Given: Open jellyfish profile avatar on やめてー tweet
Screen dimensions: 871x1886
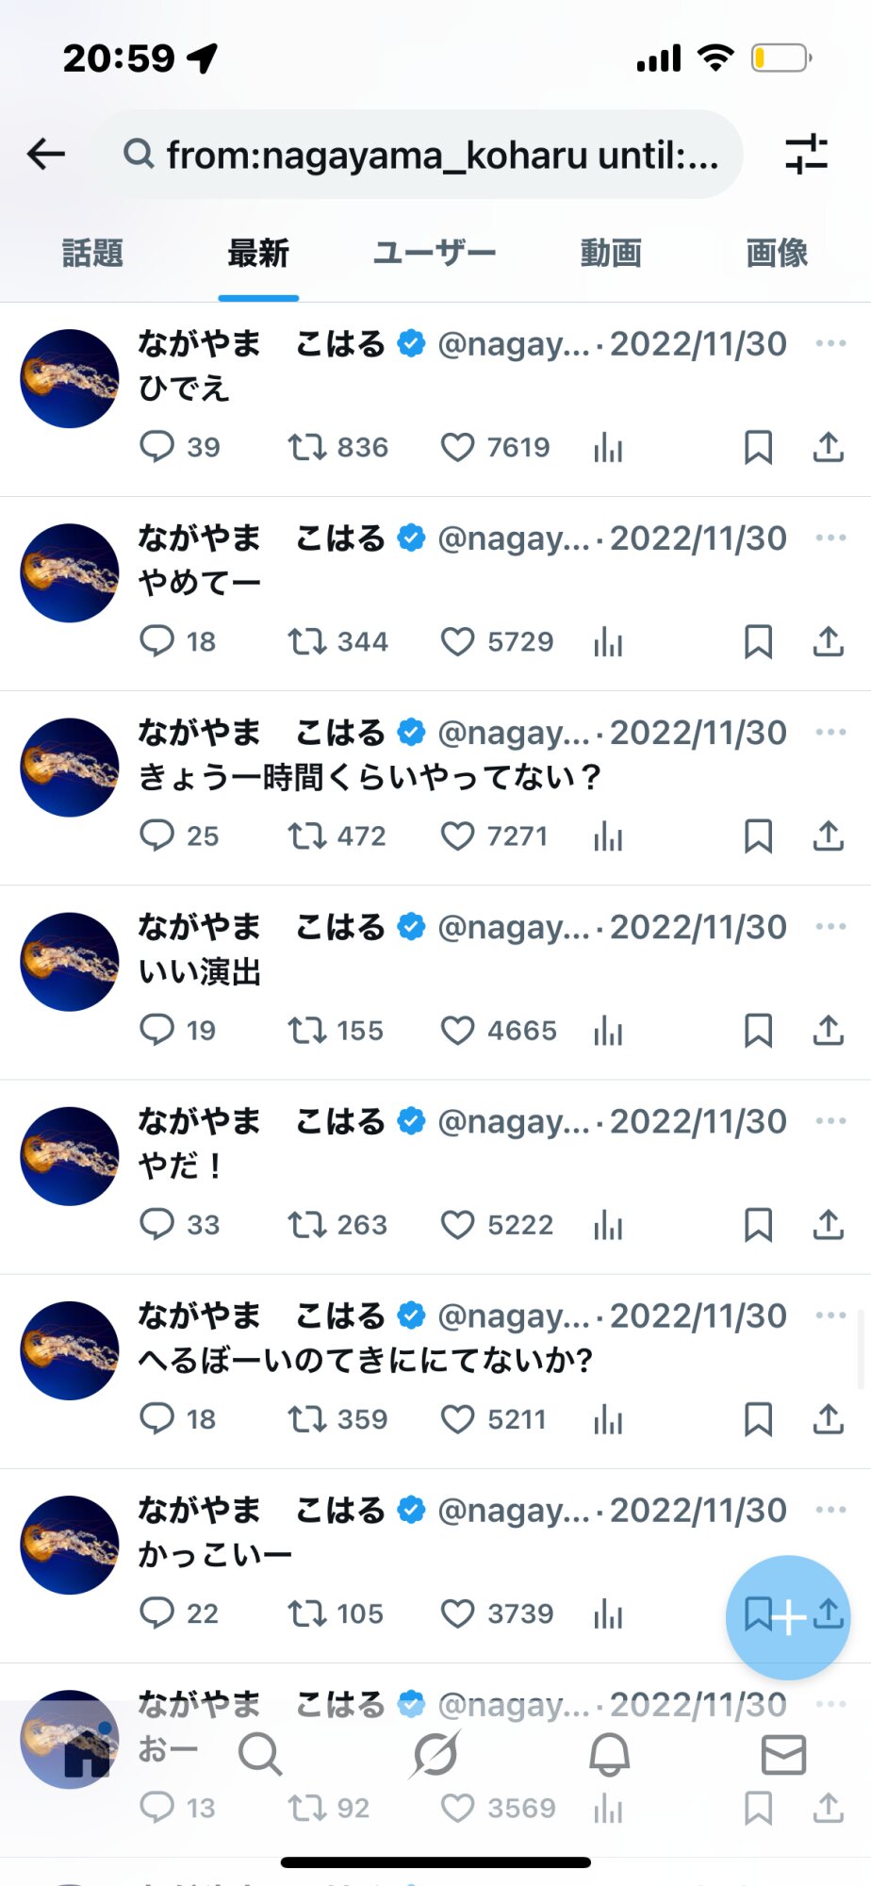Looking at the screenshot, I should click(70, 572).
